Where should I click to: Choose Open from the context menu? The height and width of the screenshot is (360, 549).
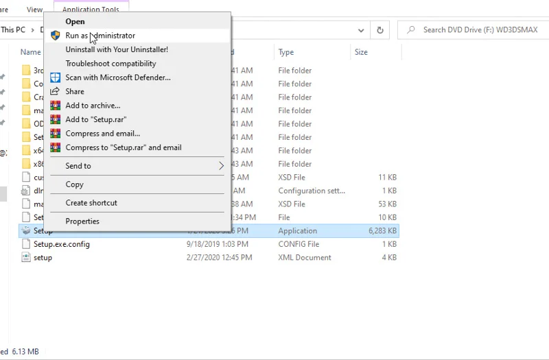pyautogui.click(x=75, y=22)
